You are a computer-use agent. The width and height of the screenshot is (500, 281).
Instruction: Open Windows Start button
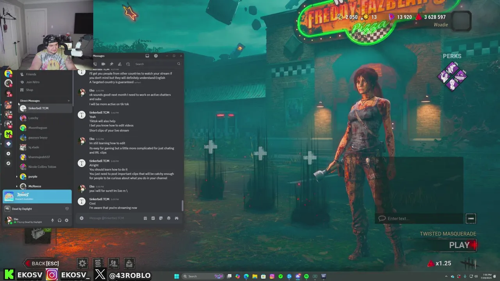click(x=177, y=276)
